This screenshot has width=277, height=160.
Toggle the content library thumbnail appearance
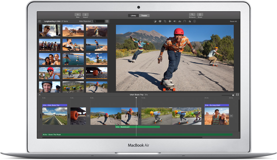point(107,21)
